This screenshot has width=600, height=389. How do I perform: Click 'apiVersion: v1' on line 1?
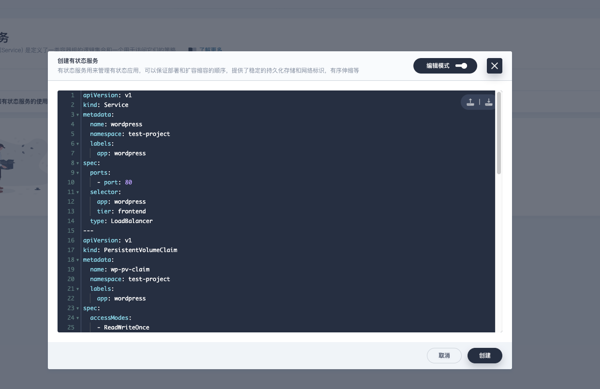[107, 95]
